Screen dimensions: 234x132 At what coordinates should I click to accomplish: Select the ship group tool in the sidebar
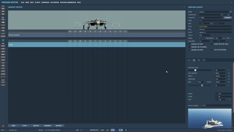(x=3, y=52)
